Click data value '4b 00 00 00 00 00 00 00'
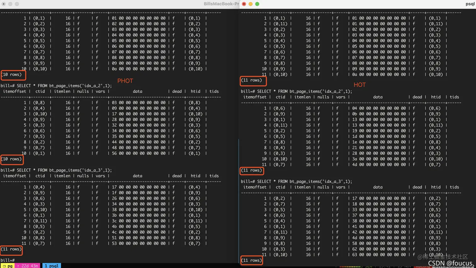The height and width of the screenshot is (268, 476). (x=139, y=226)
